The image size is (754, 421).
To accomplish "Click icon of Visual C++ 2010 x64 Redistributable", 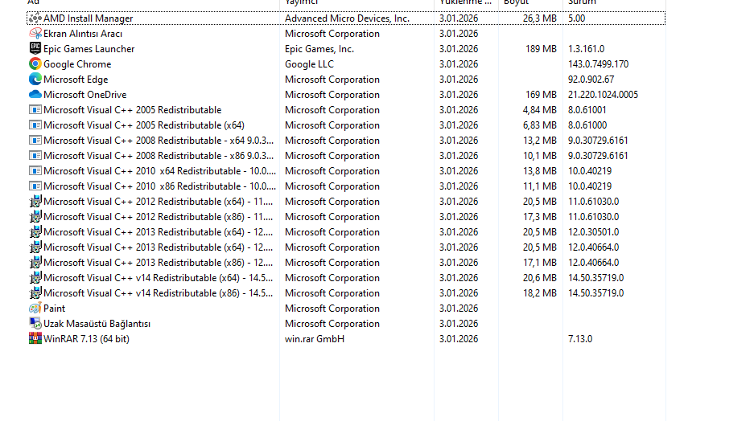I will pos(35,171).
